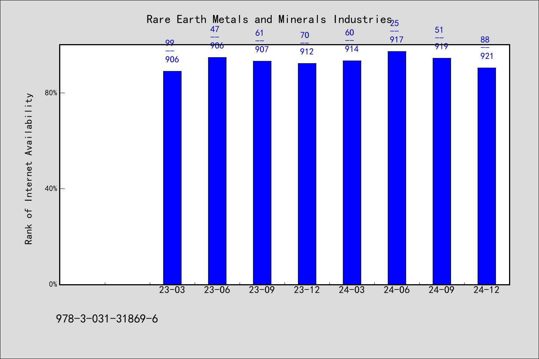The width and height of the screenshot is (539, 359).
Task: Click the total 914 above 24-03 bar
Action: (x=352, y=49)
